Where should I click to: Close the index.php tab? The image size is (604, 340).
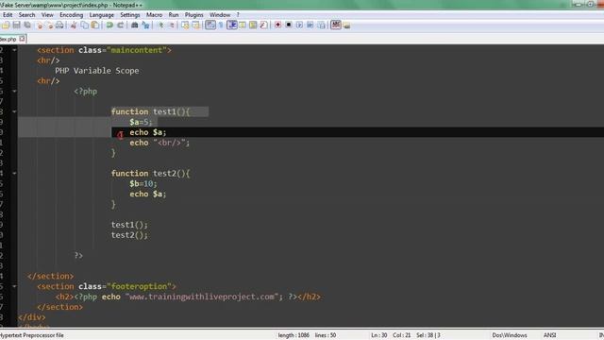tap(22, 39)
